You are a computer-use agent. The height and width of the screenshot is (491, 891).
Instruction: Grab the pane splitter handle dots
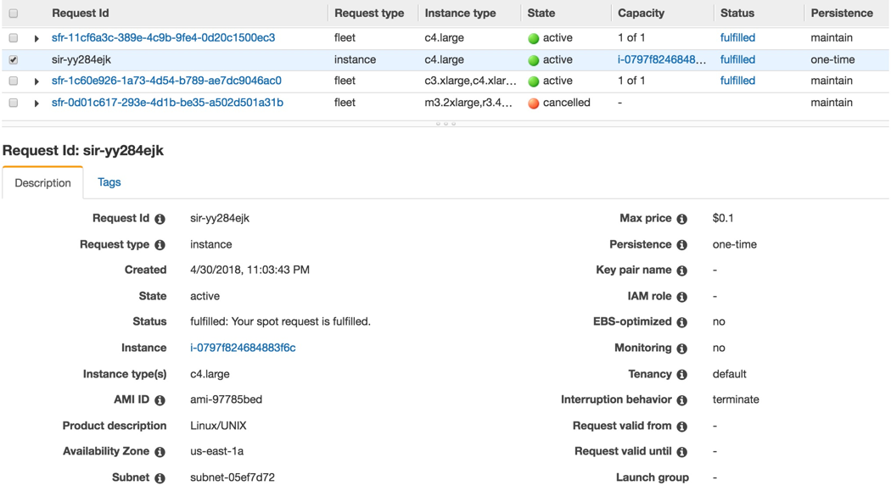(x=445, y=123)
